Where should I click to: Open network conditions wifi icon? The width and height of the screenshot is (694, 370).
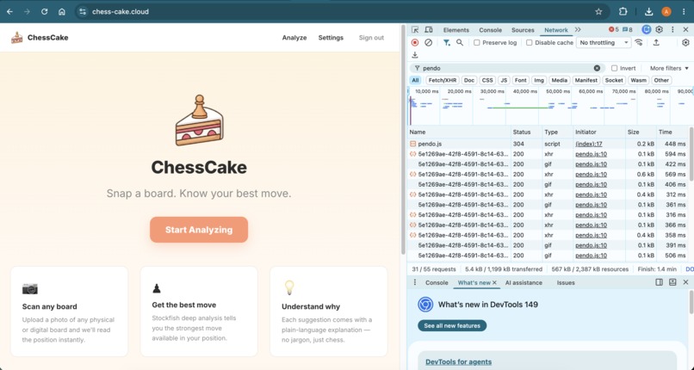pos(638,42)
